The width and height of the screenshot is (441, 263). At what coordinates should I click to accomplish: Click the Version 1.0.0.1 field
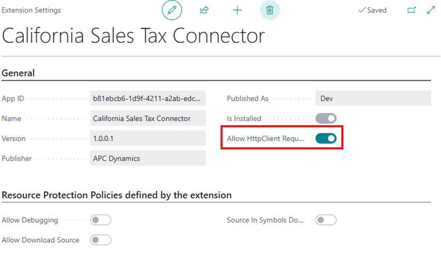pyautogui.click(x=147, y=139)
